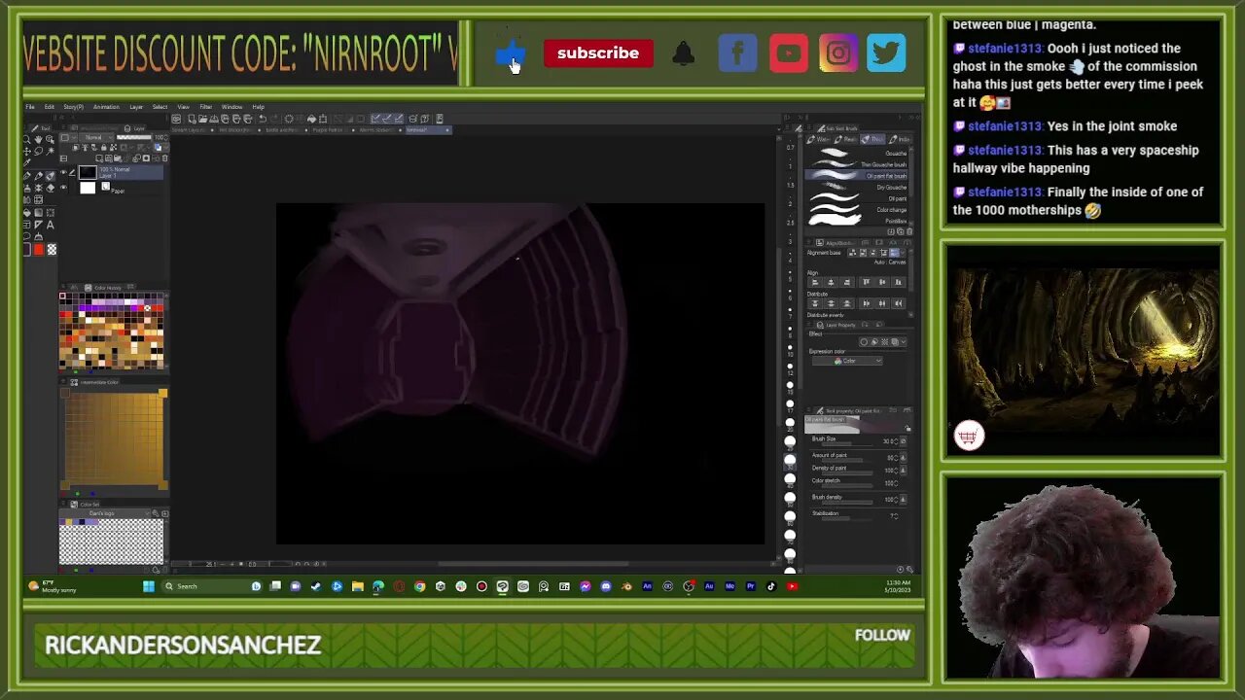Screen dimensions: 1245x700
Task: Select the Gradient tool
Action: [38, 213]
